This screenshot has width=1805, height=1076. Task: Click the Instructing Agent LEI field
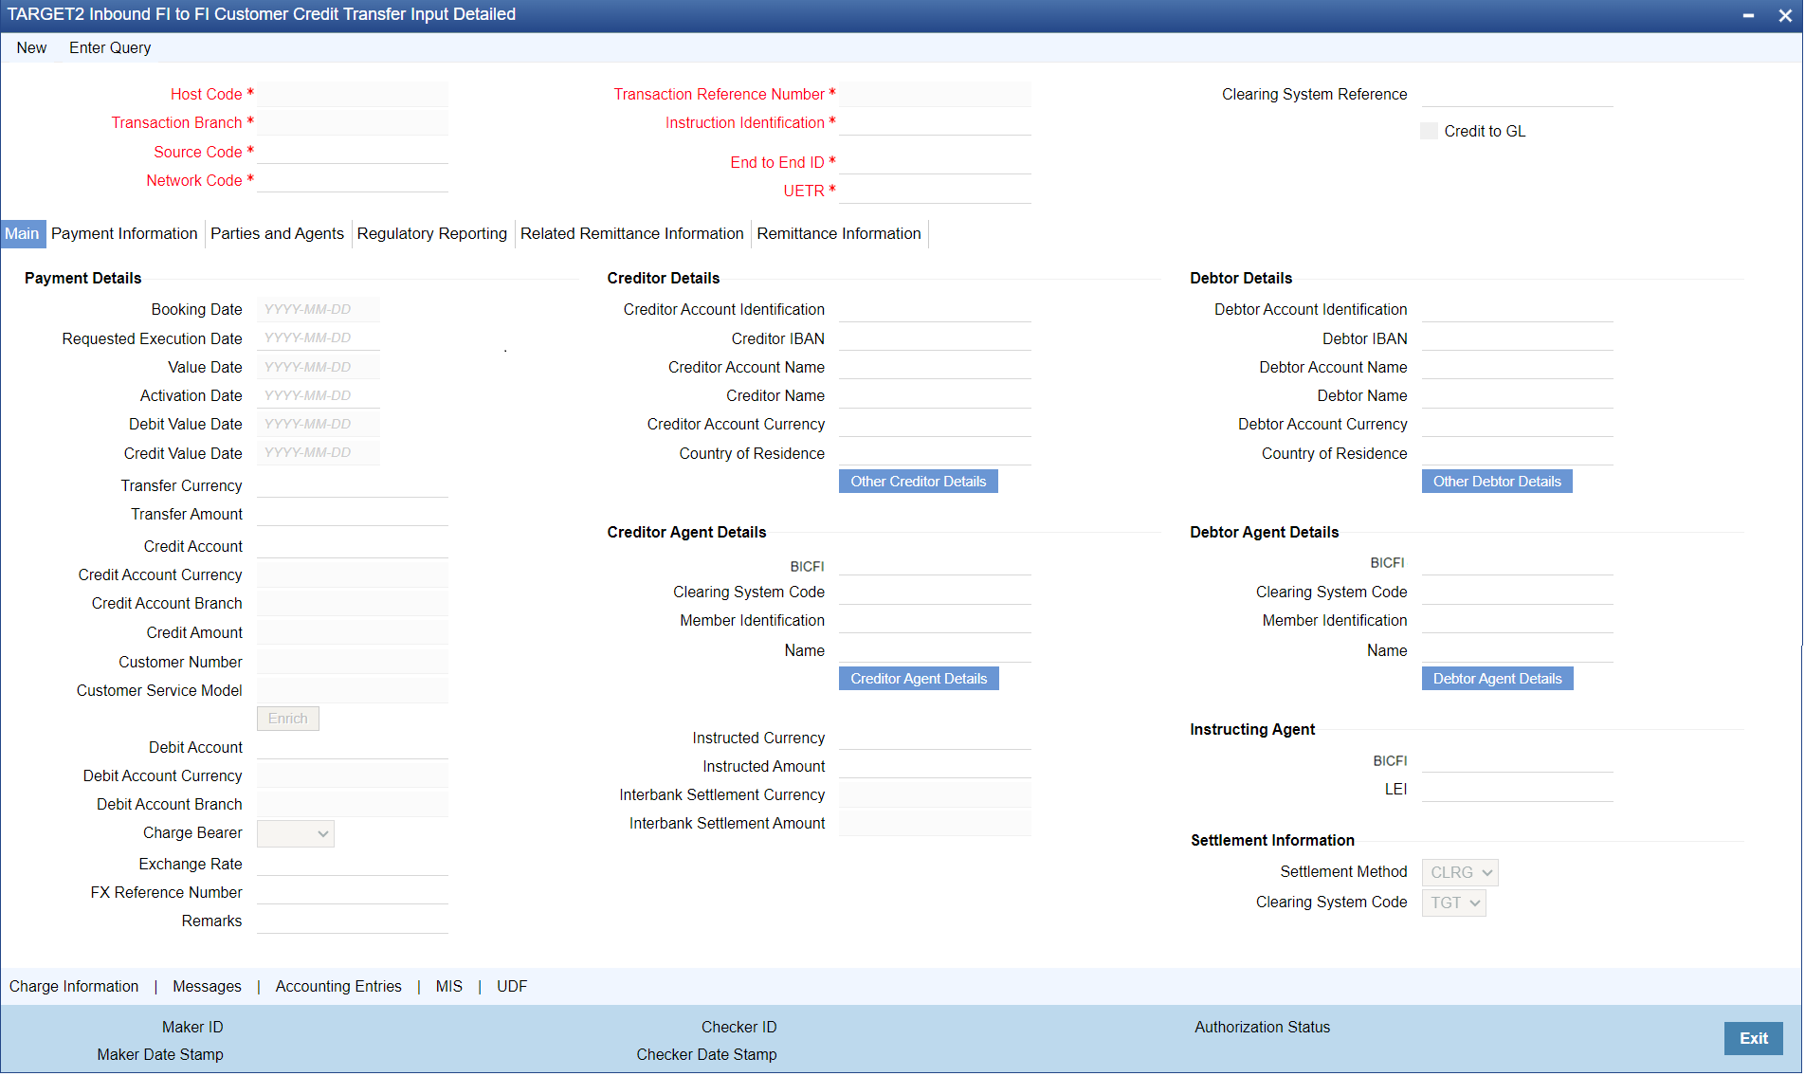click(1518, 790)
